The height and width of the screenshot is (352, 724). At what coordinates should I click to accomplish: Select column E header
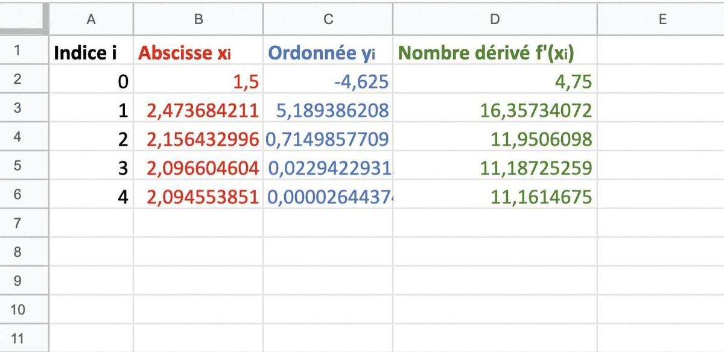pyautogui.click(x=662, y=19)
